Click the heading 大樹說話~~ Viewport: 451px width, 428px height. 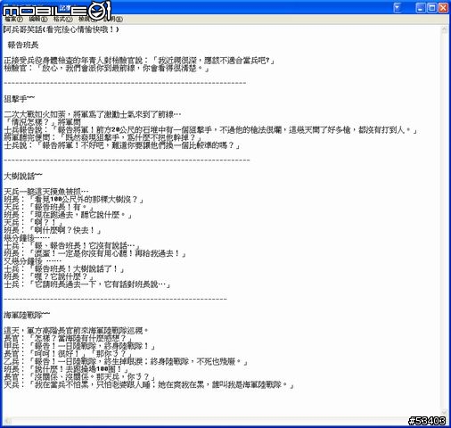pos(23,177)
